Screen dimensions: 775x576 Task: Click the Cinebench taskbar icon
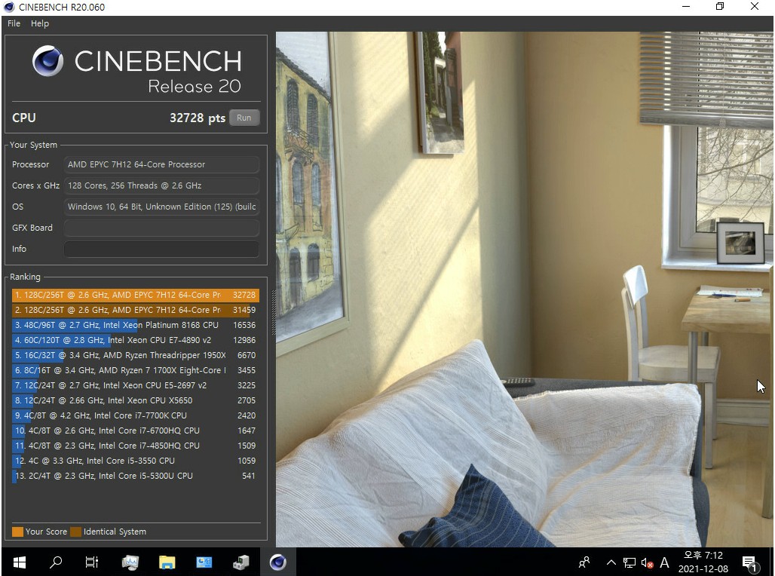pyautogui.click(x=277, y=562)
